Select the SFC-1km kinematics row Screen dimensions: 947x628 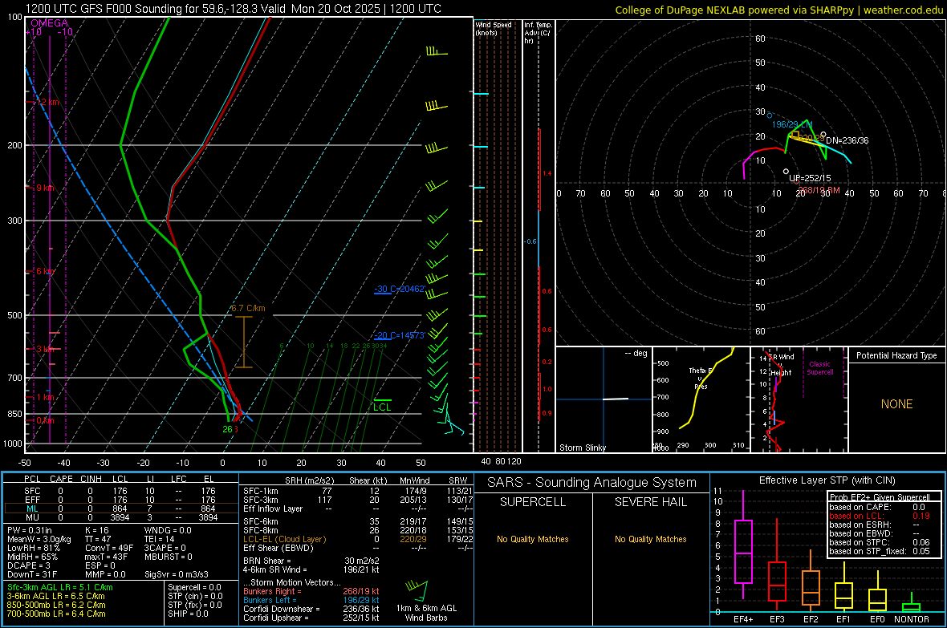pos(358,491)
